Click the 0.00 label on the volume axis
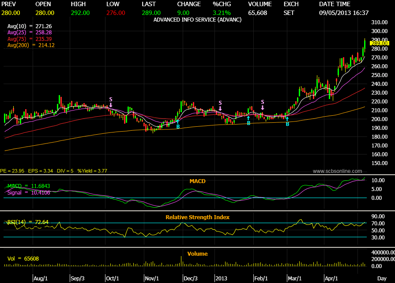This screenshot has height=283, width=395. pyautogui.click(x=376, y=266)
